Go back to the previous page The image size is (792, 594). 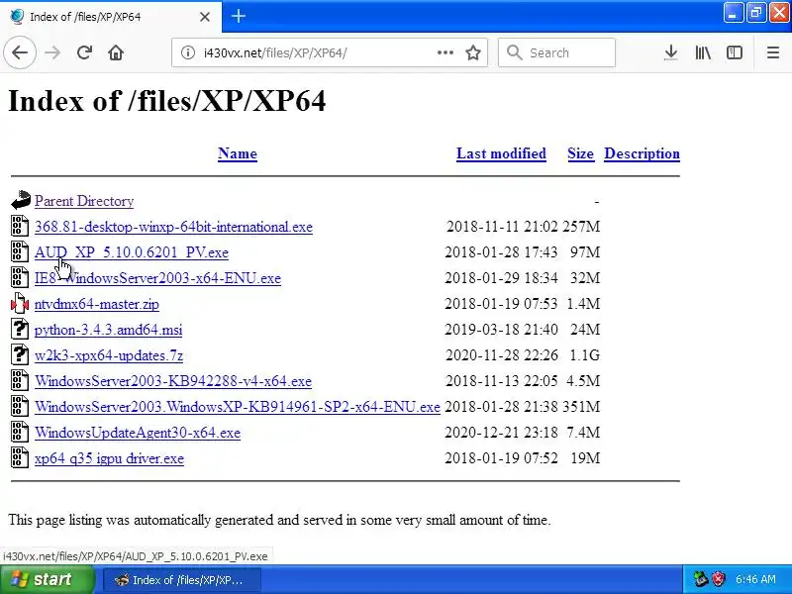(x=20, y=52)
